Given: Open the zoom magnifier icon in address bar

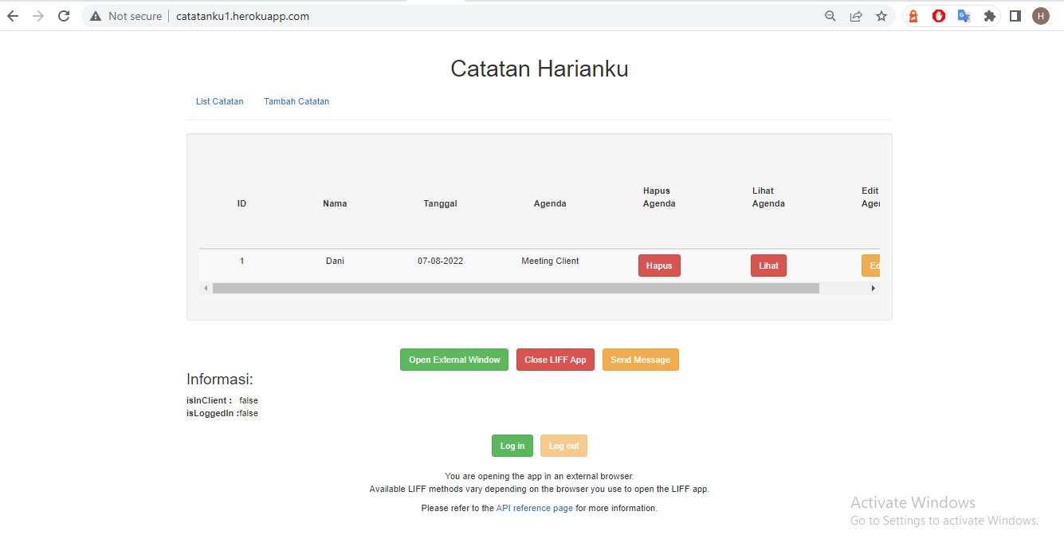Looking at the screenshot, I should (830, 16).
